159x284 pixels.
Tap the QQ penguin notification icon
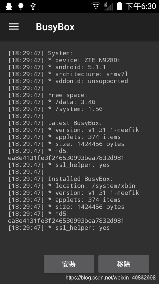[9, 6]
